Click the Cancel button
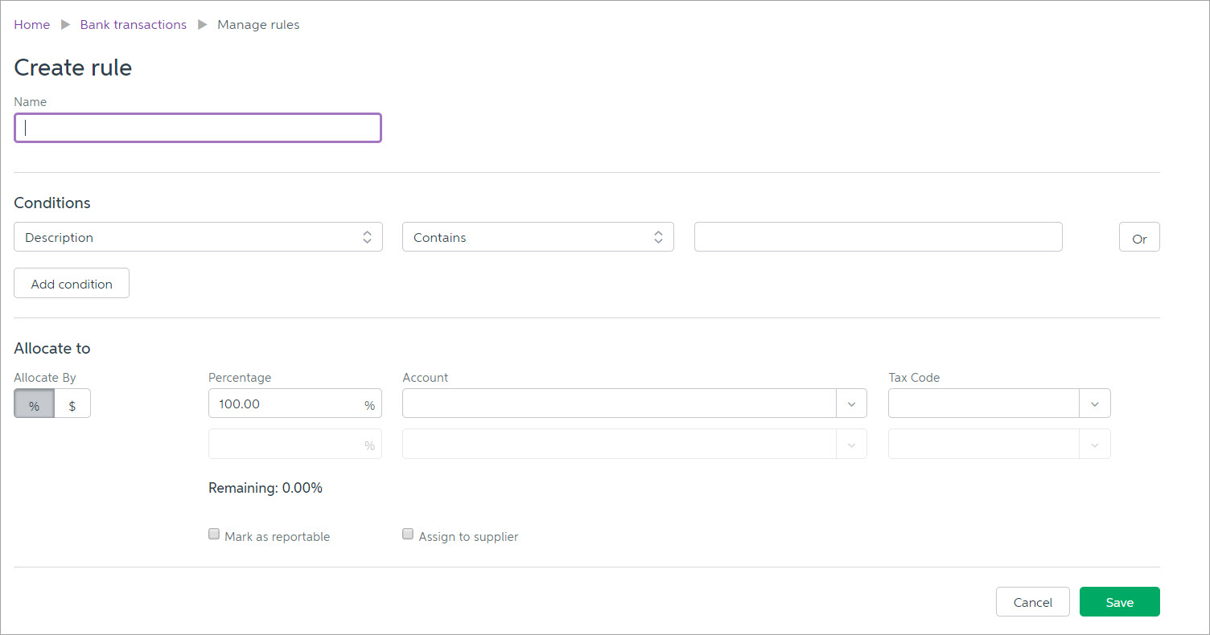The image size is (1210, 635). click(x=1033, y=602)
